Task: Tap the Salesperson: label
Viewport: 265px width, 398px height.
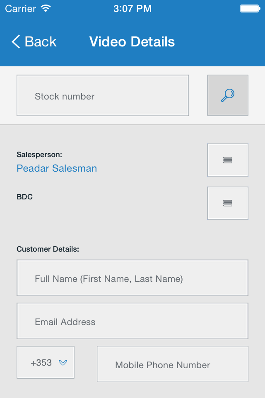Action: click(39, 155)
